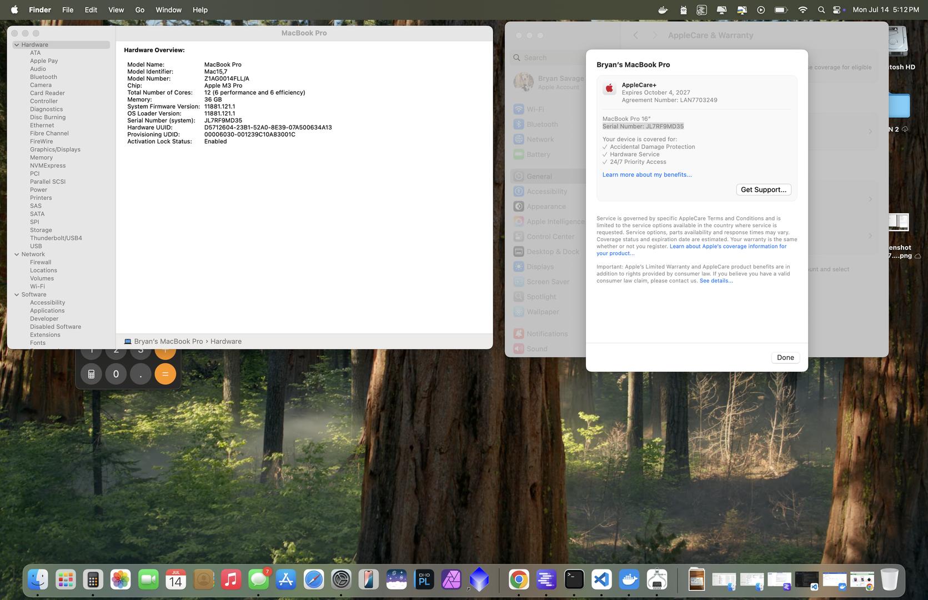This screenshot has width=928, height=600.
Task: Switch Calculator mode with calculator icon button
Action: click(x=92, y=374)
